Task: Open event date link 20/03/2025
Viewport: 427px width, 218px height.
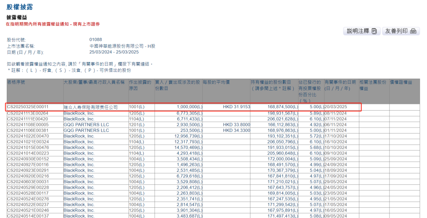Action: 336,107
